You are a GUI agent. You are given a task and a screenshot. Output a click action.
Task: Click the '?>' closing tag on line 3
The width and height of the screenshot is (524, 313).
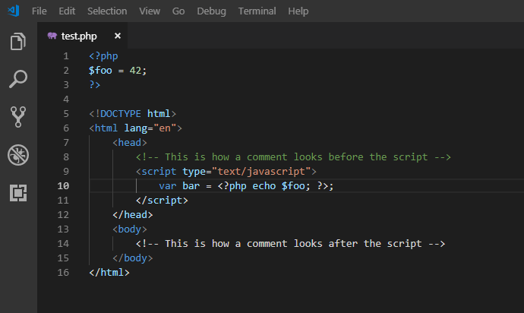pos(95,84)
